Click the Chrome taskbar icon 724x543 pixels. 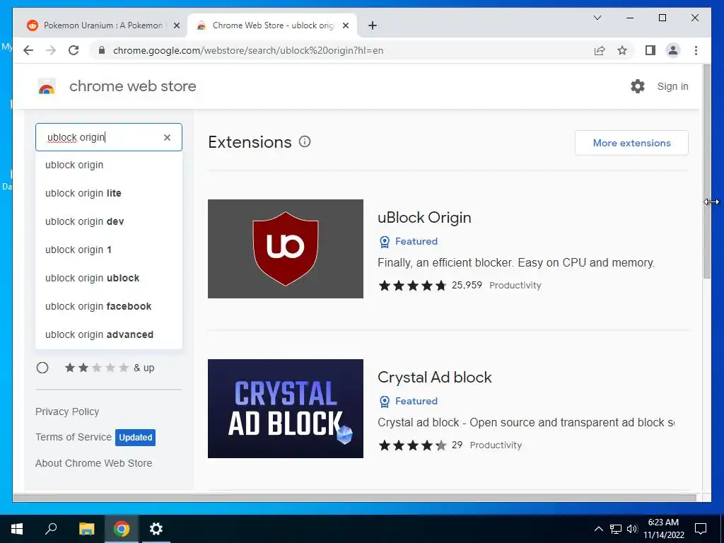pos(122,529)
